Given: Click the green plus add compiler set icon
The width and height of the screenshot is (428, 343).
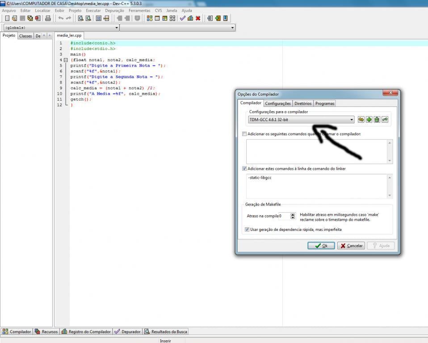Looking at the screenshot, I should pyautogui.click(x=369, y=120).
